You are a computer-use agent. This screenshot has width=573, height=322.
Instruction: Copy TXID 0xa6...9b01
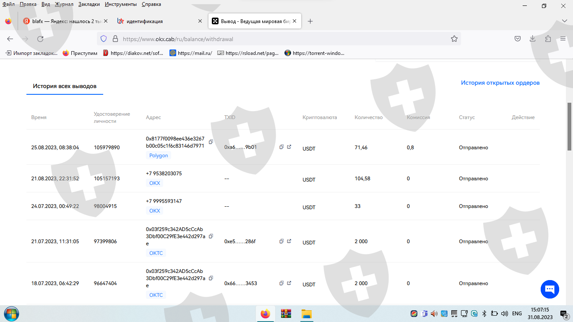click(281, 147)
